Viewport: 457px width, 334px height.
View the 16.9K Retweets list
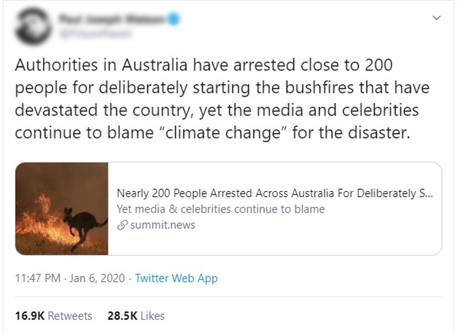pyautogui.click(x=54, y=316)
